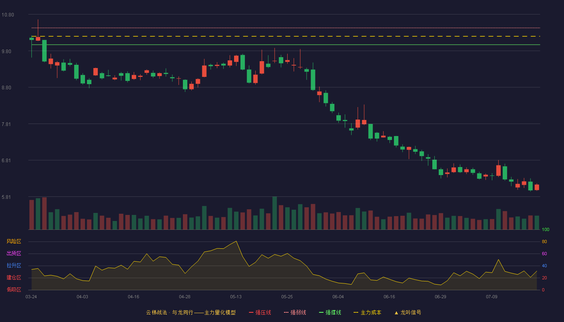Toggle the 强弱线 legend item
The image size is (564, 322).
coord(295,312)
